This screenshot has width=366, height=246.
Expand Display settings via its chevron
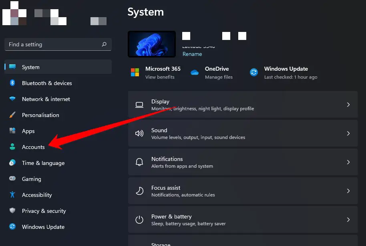point(348,105)
